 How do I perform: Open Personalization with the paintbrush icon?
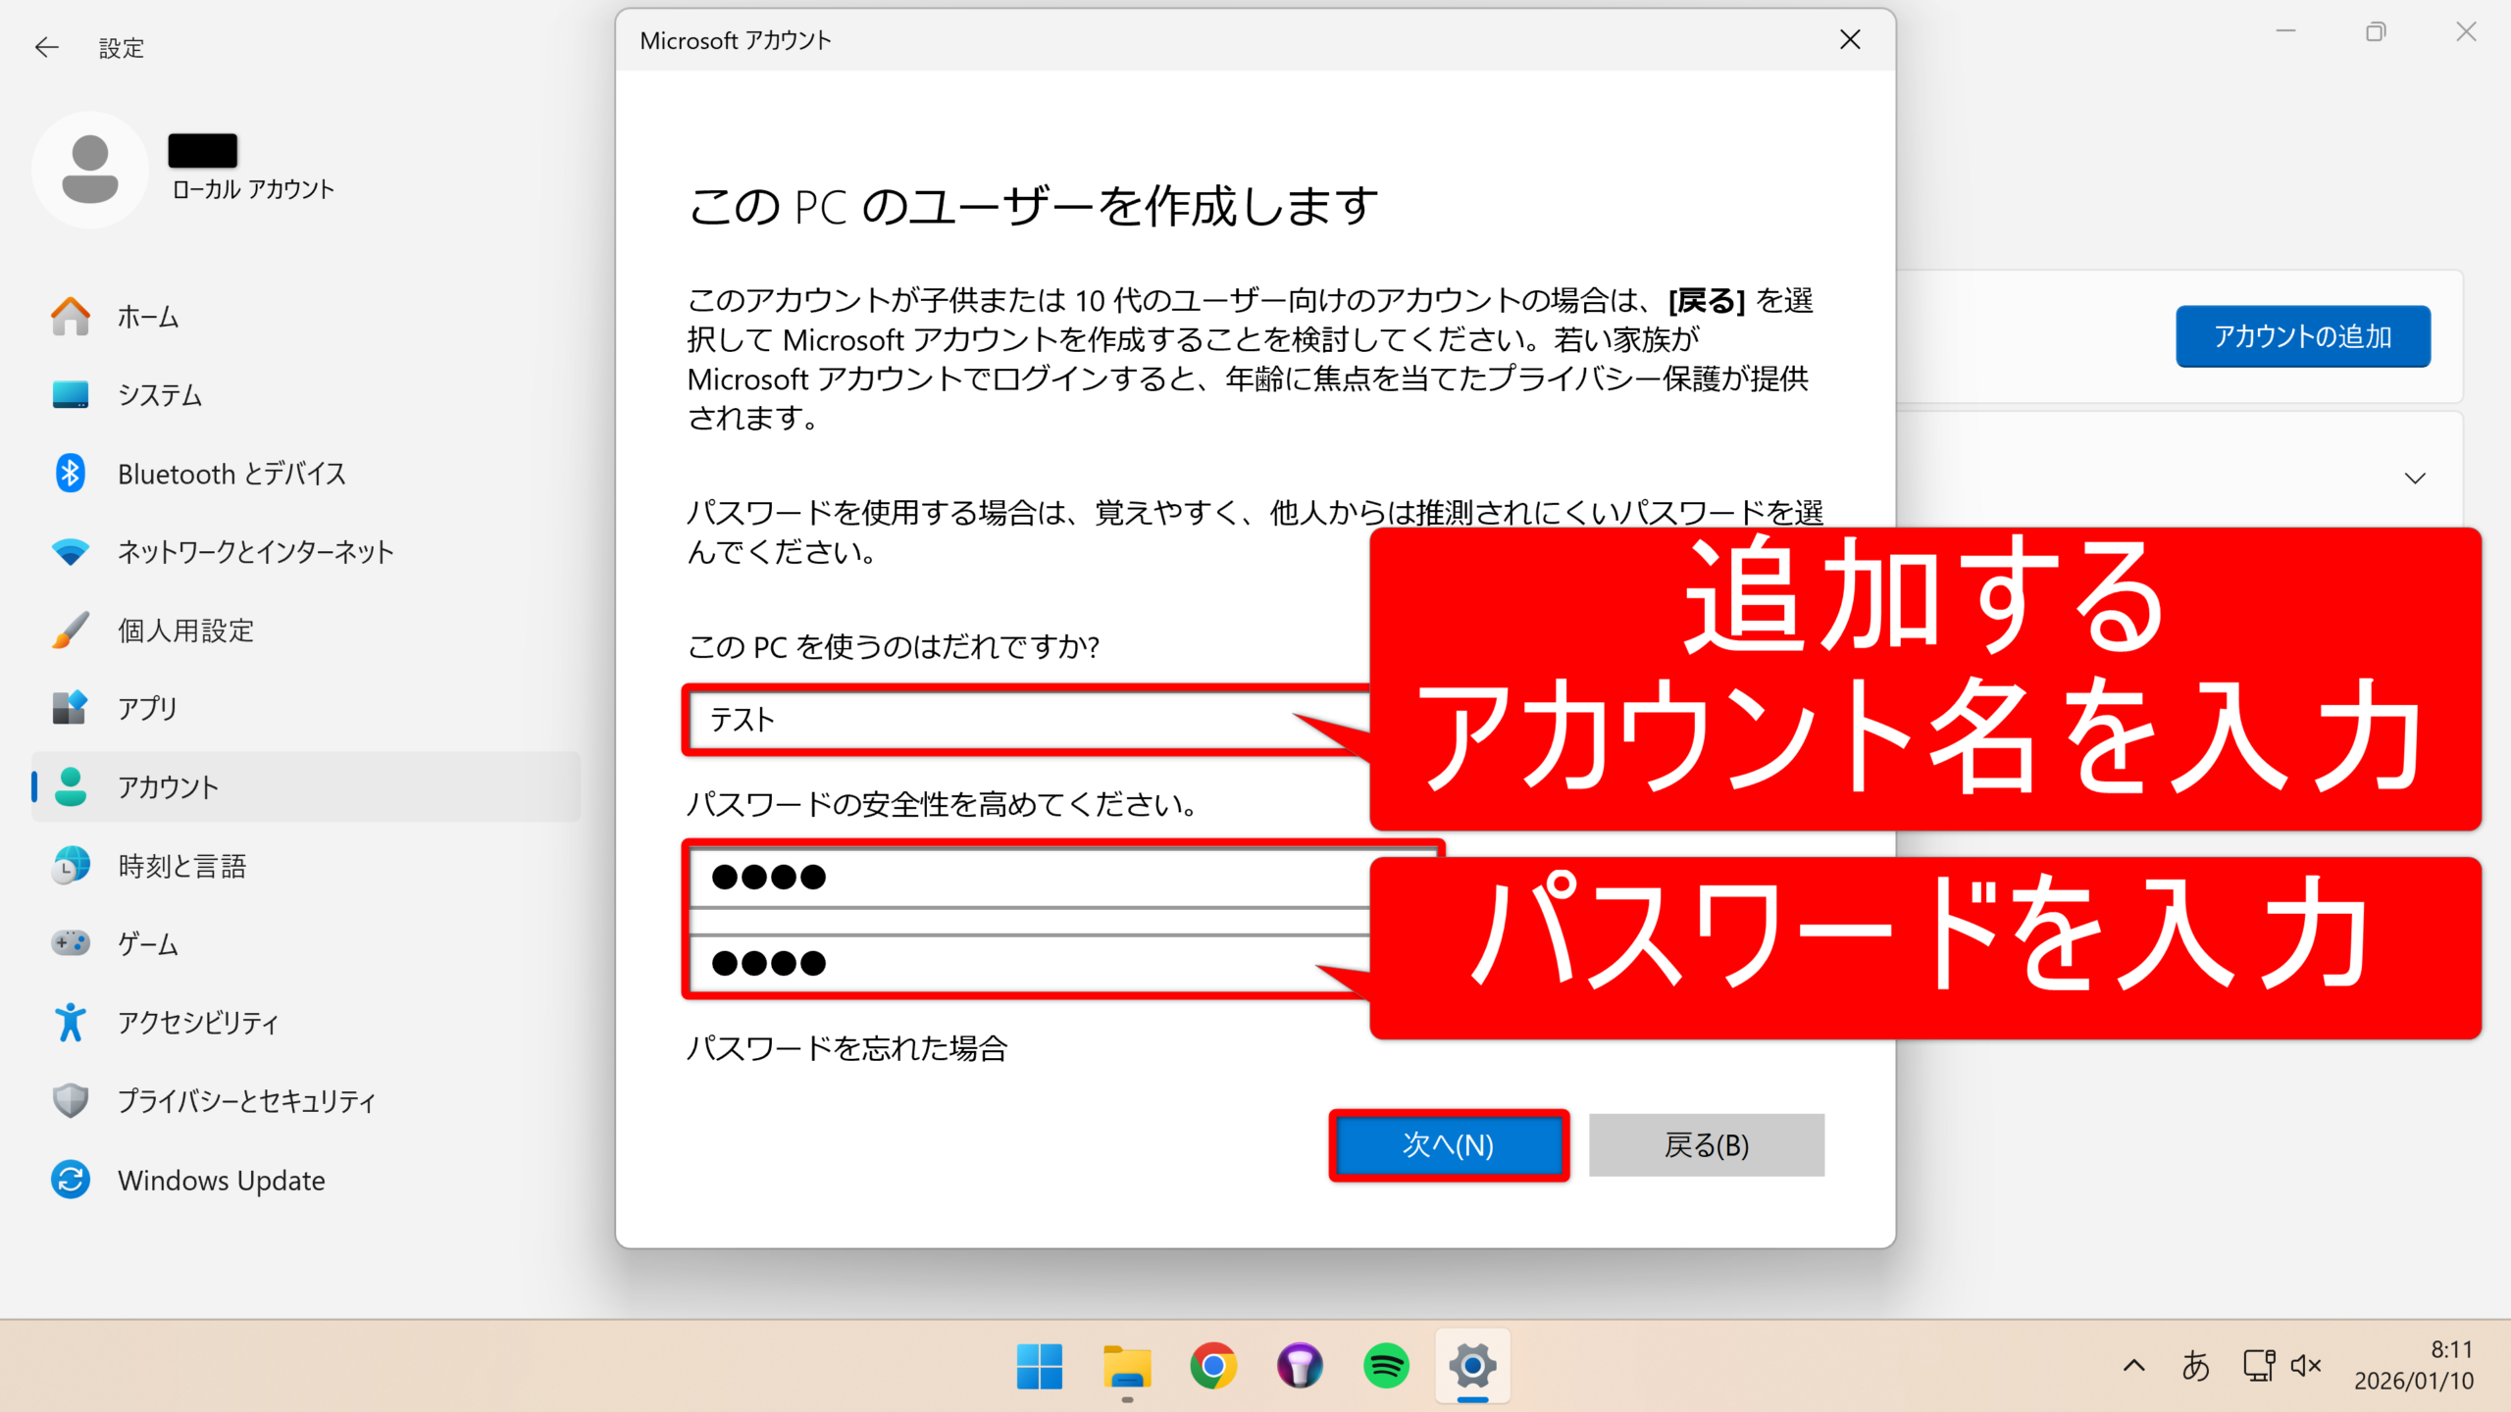point(71,630)
